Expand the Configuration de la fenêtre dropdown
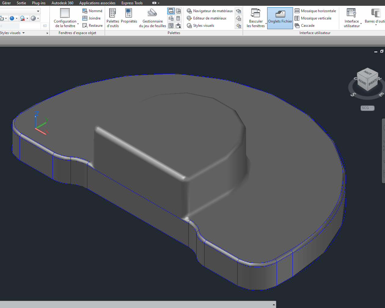The height and width of the screenshot is (308, 385). pyautogui.click(x=78, y=24)
